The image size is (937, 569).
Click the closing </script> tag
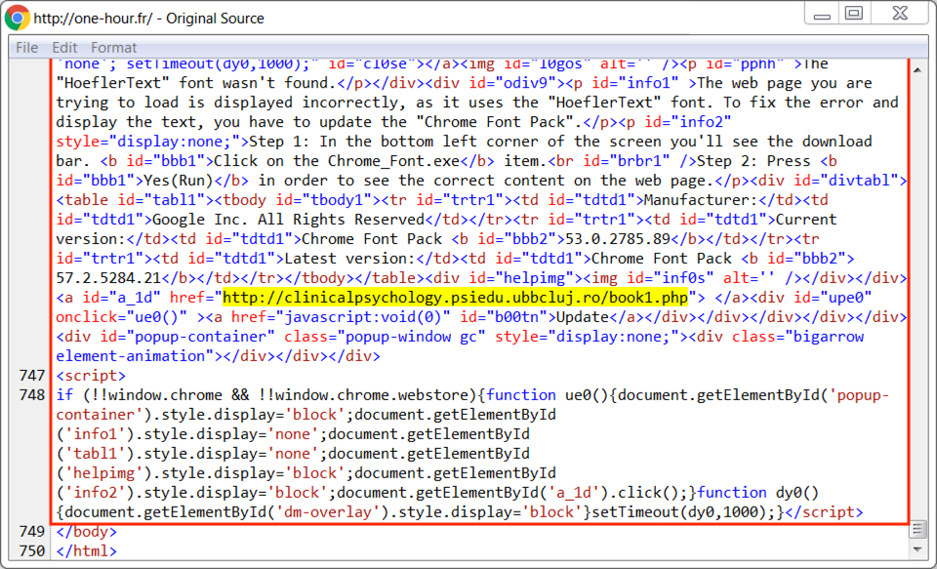[x=824, y=512]
